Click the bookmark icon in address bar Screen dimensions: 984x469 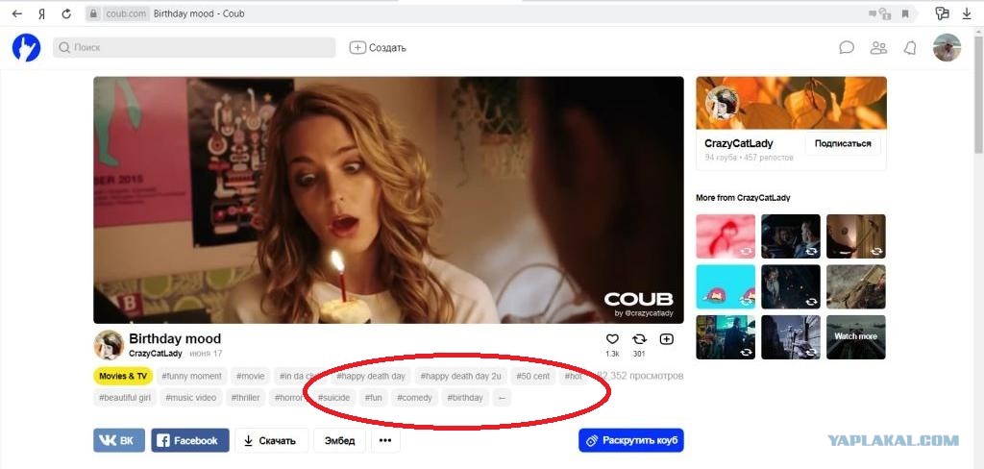point(905,13)
